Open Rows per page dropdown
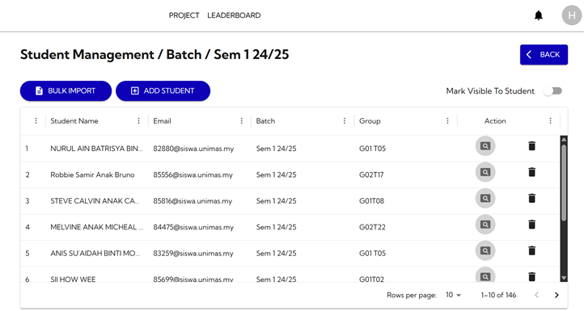 pyautogui.click(x=453, y=295)
